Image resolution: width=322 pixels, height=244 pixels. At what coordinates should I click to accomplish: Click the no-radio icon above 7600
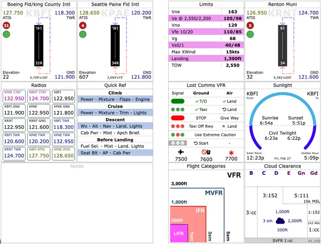(206, 152)
